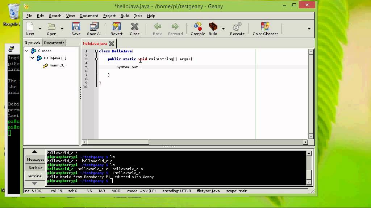Open the Document menu
Image resolution: width=371 pixels, height=208 pixels.
(x=89, y=16)
